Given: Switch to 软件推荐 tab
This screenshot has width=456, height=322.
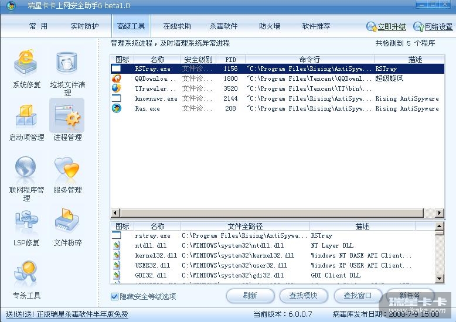Looking at the screenshot, I should [316, 26].
